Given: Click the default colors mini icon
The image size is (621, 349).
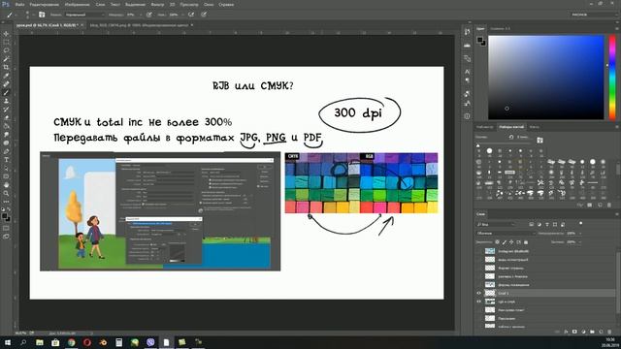Looking at the screenshot, I should point(4,209).
